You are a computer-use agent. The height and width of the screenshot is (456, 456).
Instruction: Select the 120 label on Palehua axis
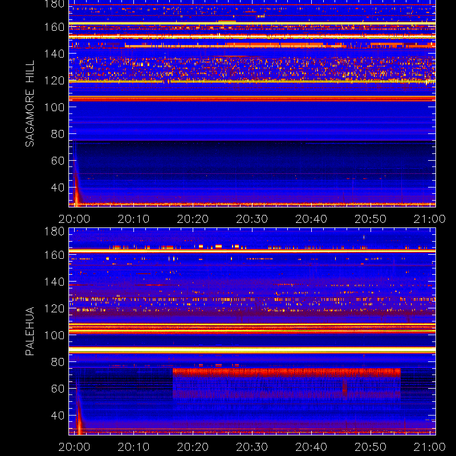[x=54, y=308]
